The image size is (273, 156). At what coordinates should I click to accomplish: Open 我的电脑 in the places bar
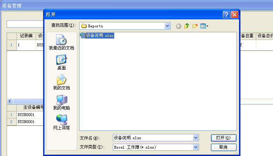tap(61, 102)
